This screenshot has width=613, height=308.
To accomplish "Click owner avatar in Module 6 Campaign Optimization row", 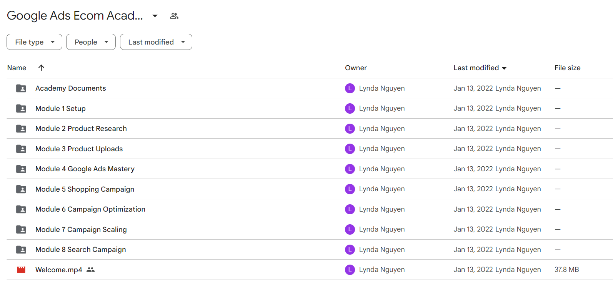I will pos(350,209).
